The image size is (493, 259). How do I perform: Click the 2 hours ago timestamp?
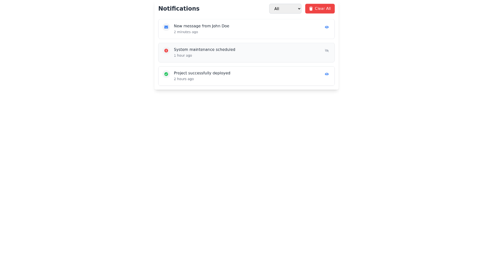pos(184,79)
